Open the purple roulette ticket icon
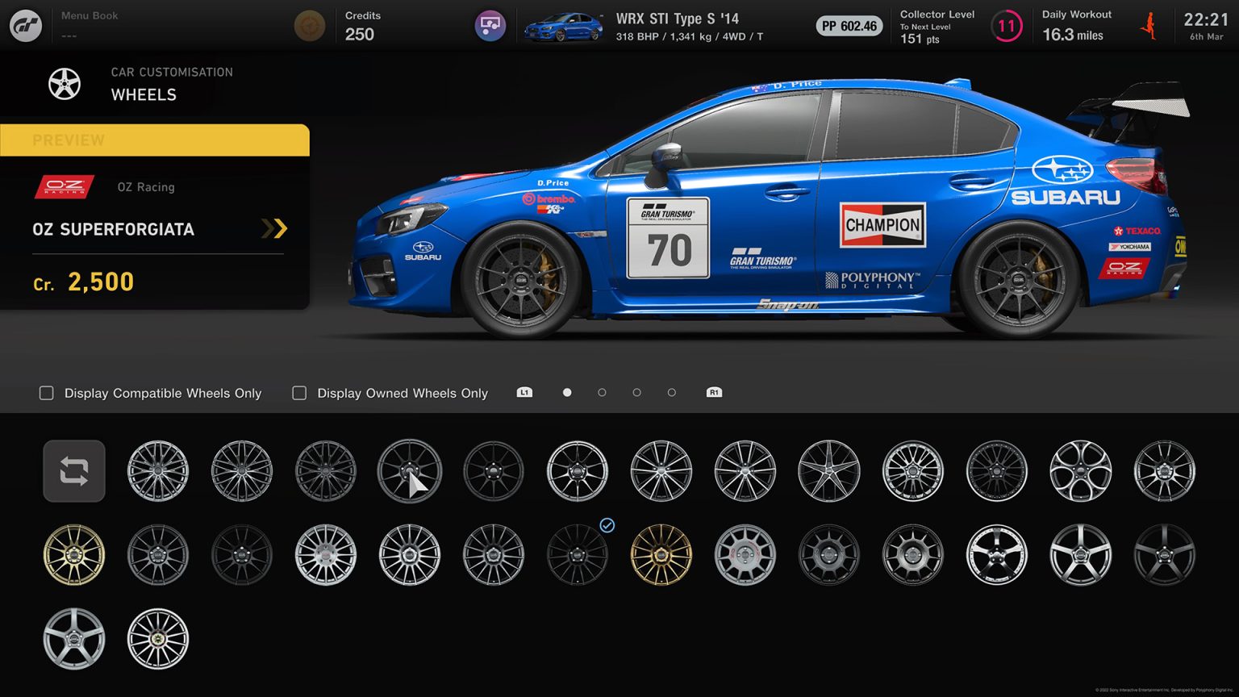The width and height of the screenshot is (1239, 697). [490, 26]
